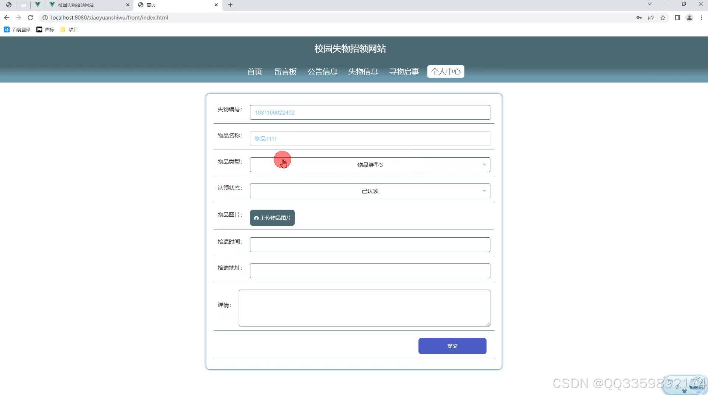Switch to the 首页 browser tab
This screenshot has height=395, width=708.
tap(178, 5)
